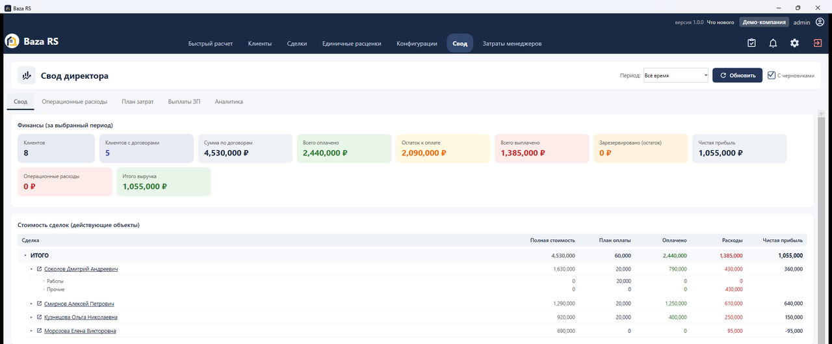This screenshot has width=832, height=344.
Task: Open client link Кузнецова Ольга Николаевна
Action: pyautogui.click(x=81, y=317)
